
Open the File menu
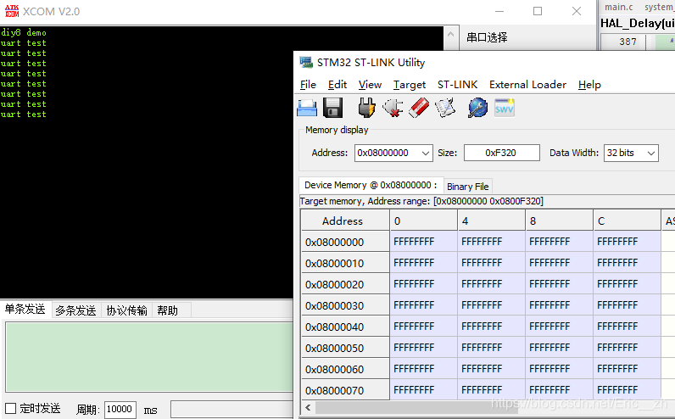[308, 85]
